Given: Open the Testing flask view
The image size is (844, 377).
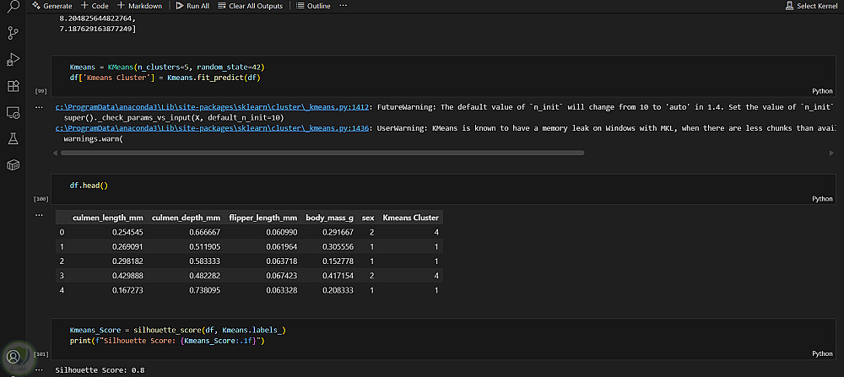Looking at the screenshot, I should [13, 137].
